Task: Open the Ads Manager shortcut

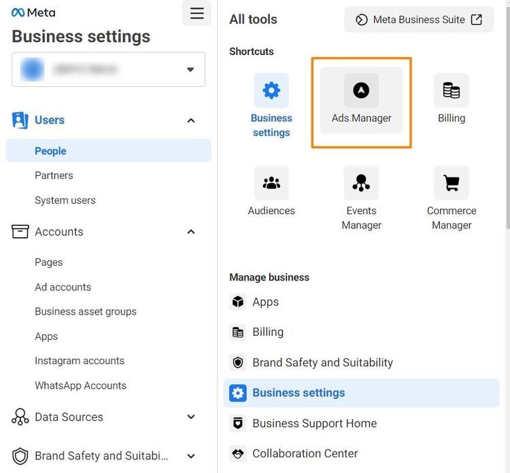Action: tap(361, 101)
